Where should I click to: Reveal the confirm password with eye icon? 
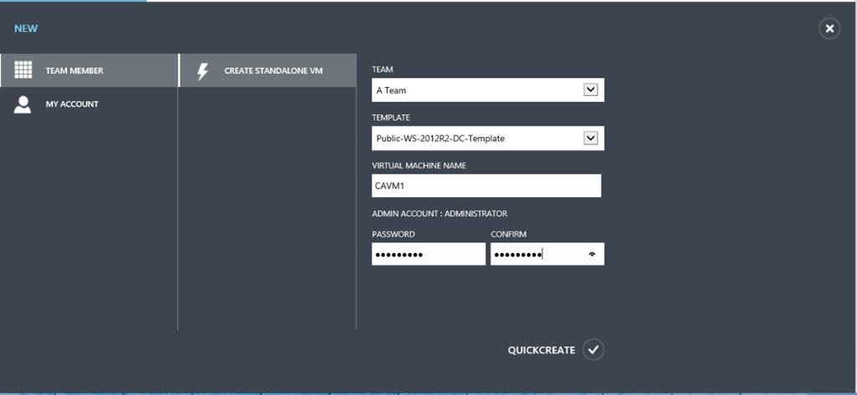(x=593, y=255)
